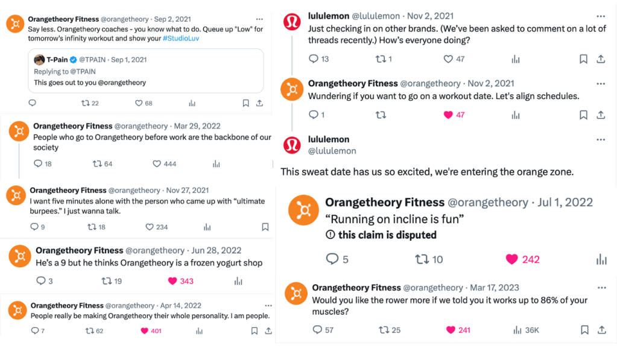Unlike the frozen yogurt shop tweet
Image resolution: width=617 pixels, height=347 pixels.
point(172,281)
